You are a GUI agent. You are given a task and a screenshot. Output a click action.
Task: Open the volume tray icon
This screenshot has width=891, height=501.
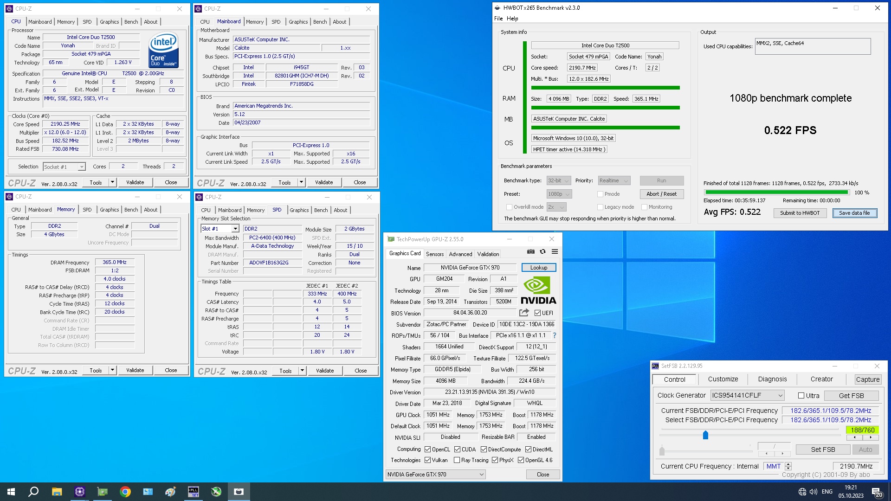click(813, 492)
